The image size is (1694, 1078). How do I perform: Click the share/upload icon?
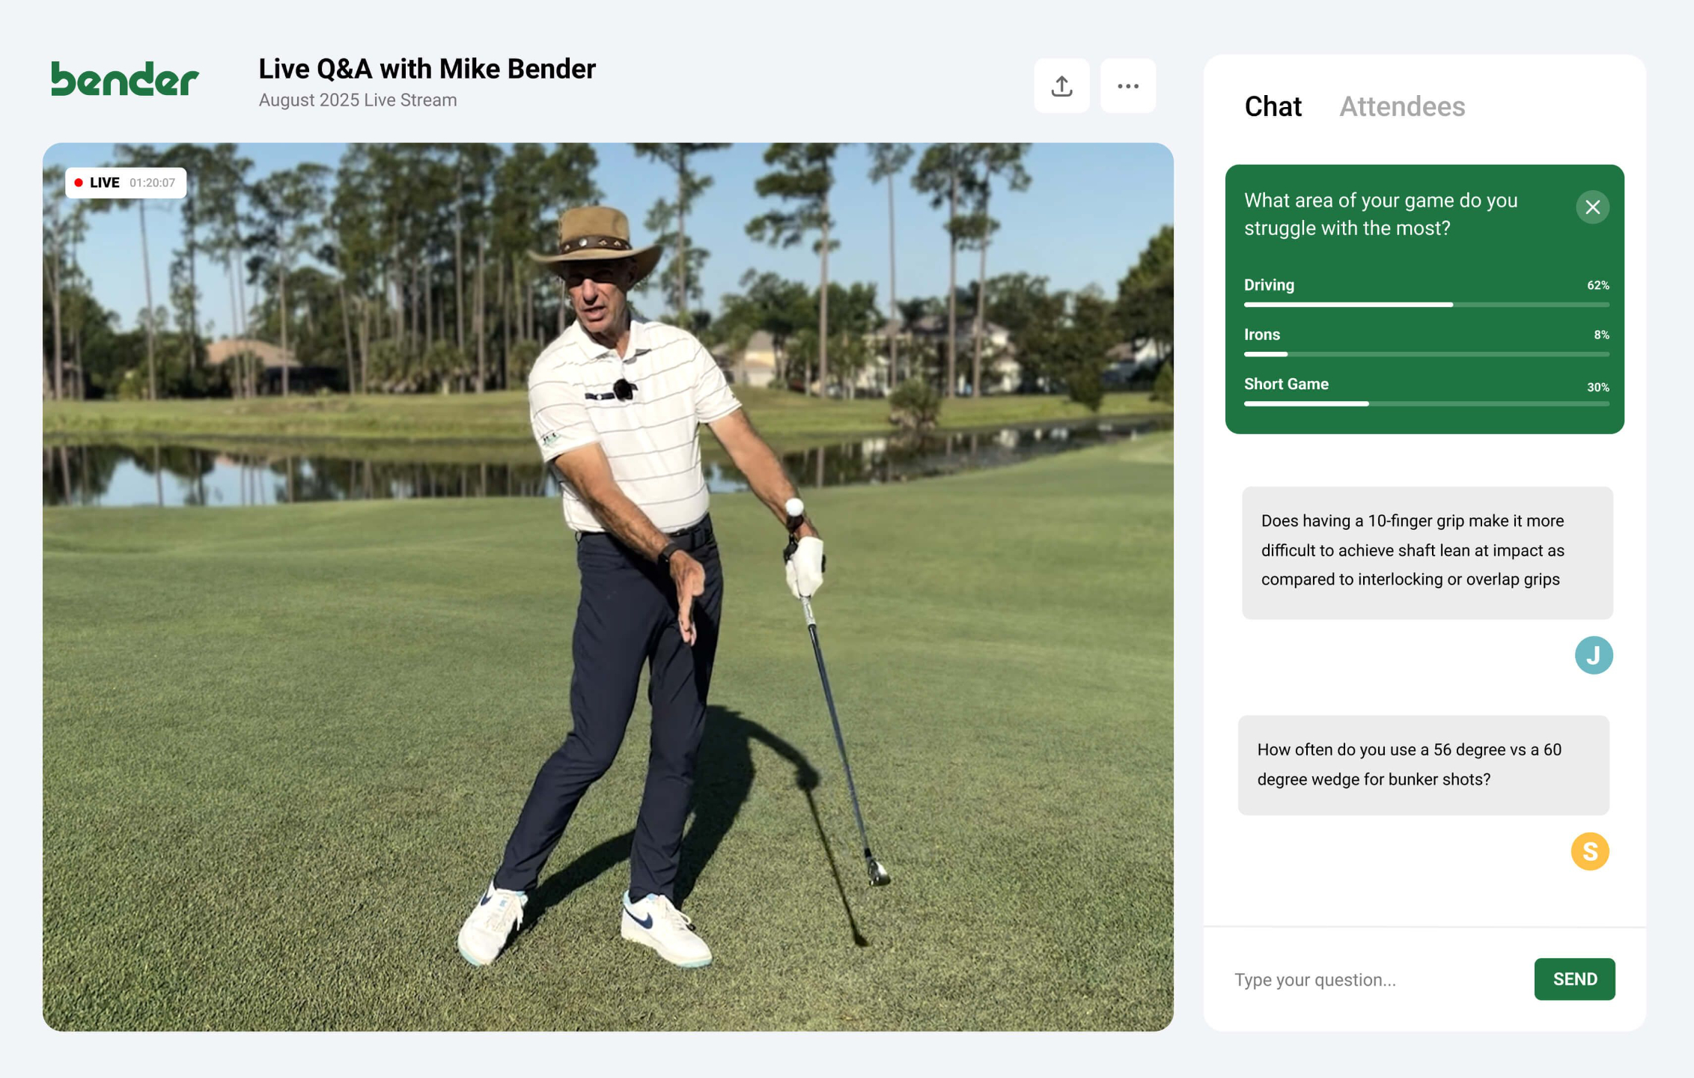(1061, 86)
